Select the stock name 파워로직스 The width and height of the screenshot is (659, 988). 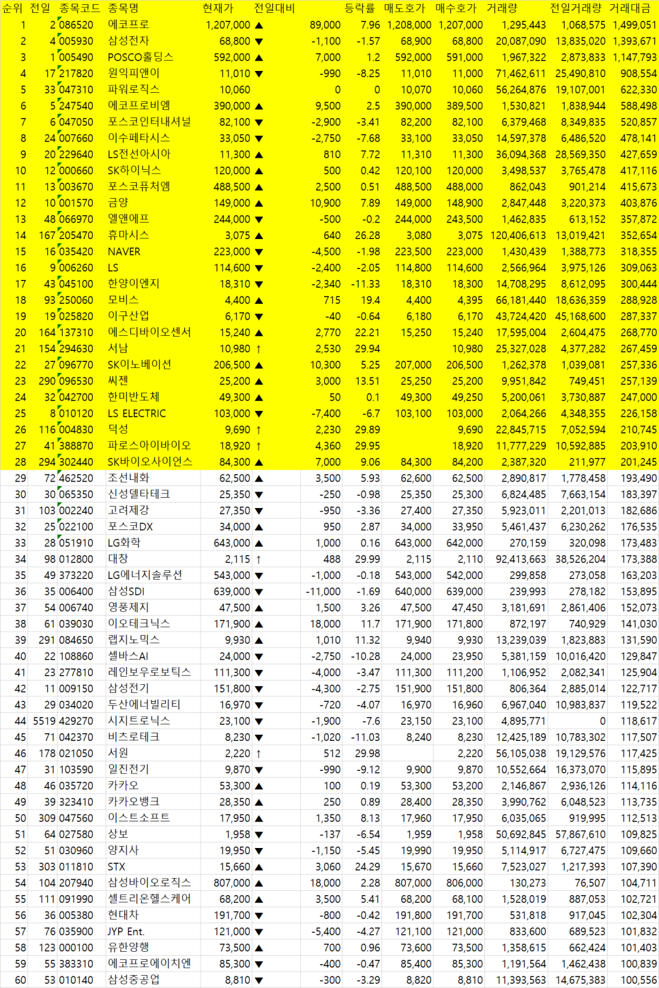[x=133, y=89]
